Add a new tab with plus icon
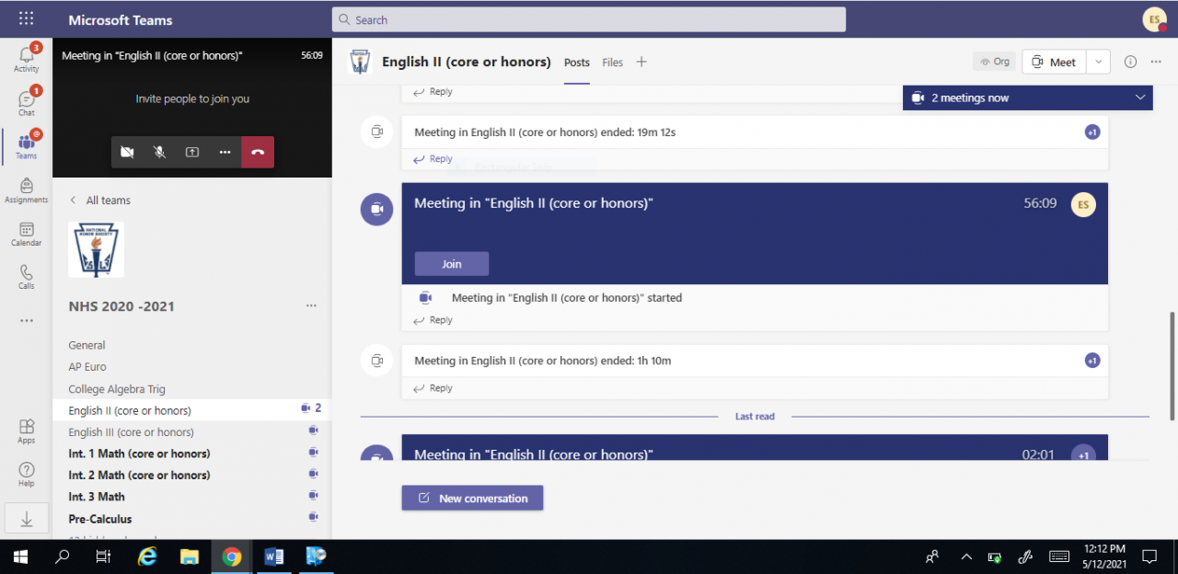 point(641,62)
